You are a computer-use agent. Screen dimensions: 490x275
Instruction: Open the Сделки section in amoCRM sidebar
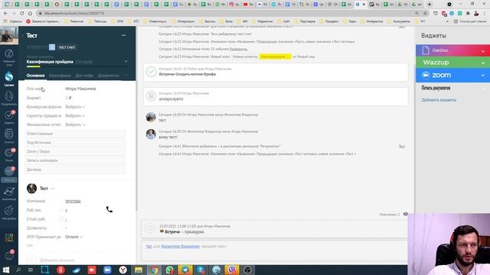click(x=9, y=78)
